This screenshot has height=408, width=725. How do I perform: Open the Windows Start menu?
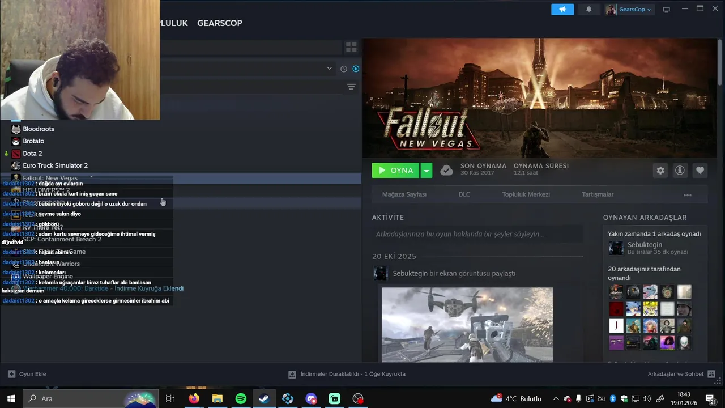tap(11, 398)
